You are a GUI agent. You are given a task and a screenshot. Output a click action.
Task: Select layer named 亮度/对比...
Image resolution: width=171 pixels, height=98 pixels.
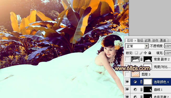pyautogui.click(x=162, y=67)
